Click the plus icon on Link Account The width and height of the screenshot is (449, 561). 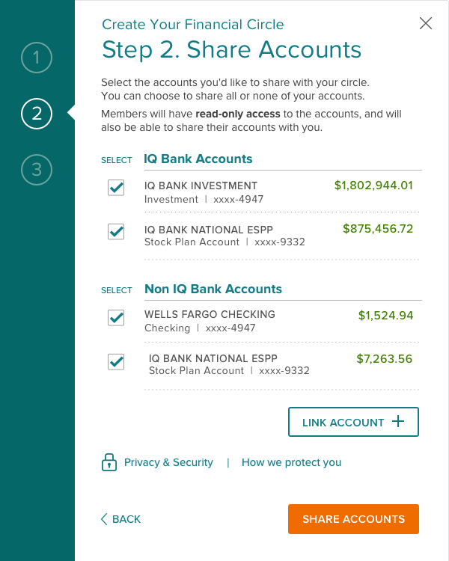[x=398, y=421]
